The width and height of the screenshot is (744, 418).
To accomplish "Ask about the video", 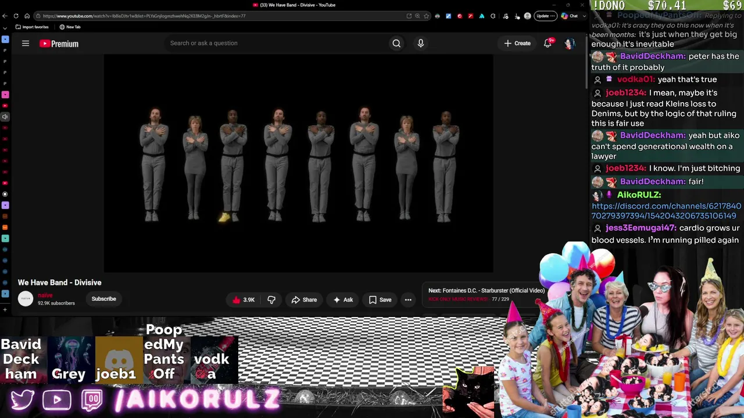I will pyautogui.click(x=343, y=300).
